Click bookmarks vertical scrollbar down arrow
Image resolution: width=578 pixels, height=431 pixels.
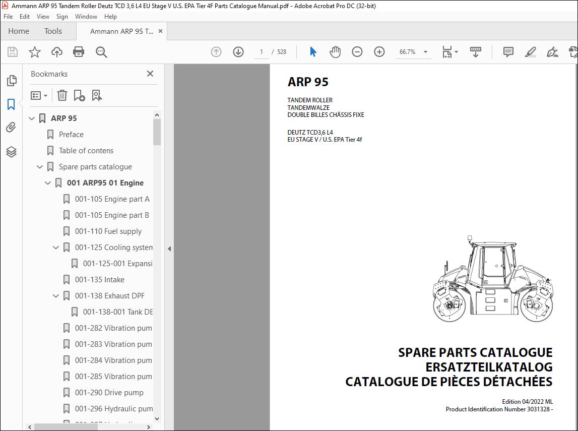tap(157, 419)
